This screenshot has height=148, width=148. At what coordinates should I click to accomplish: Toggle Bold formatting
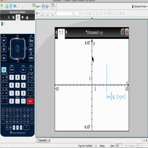90,13
